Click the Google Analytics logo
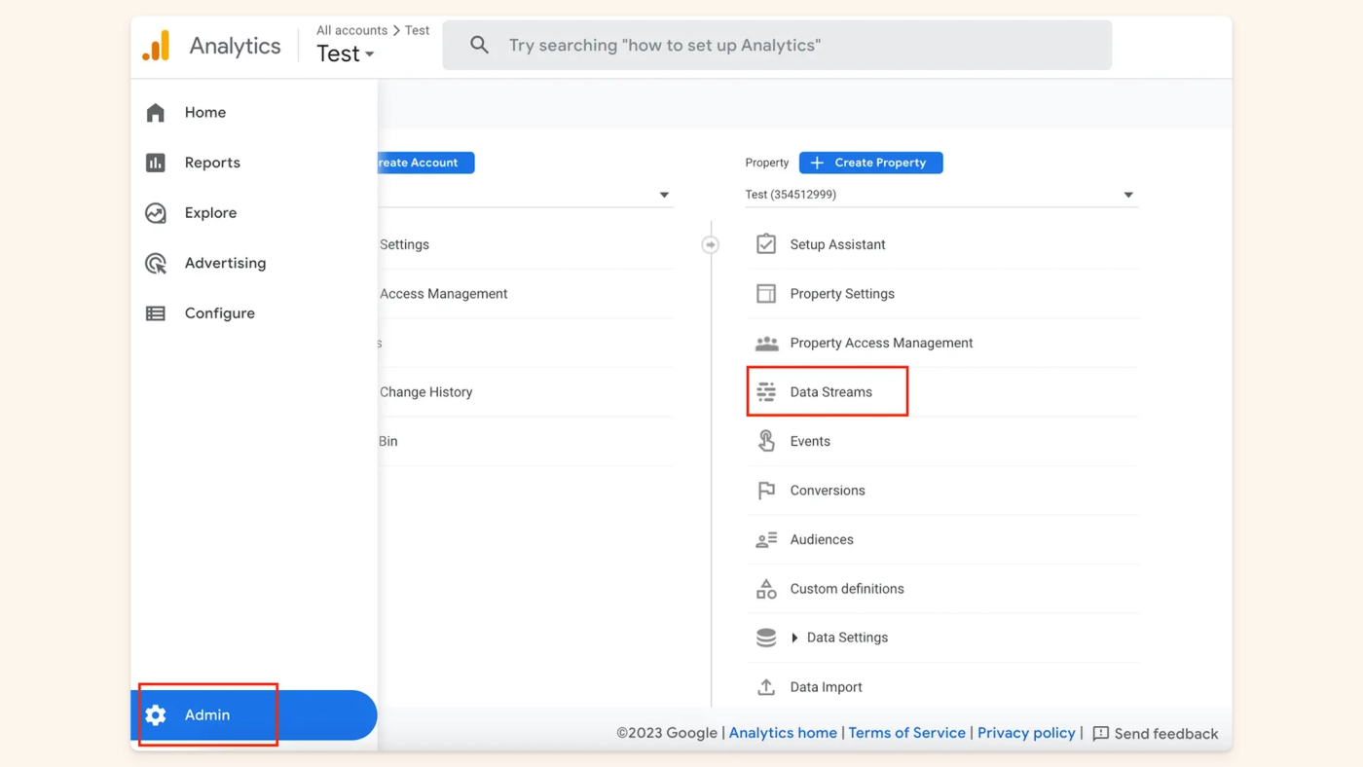1363x767 pixels. pyautogui.click(x=156, y=46)
